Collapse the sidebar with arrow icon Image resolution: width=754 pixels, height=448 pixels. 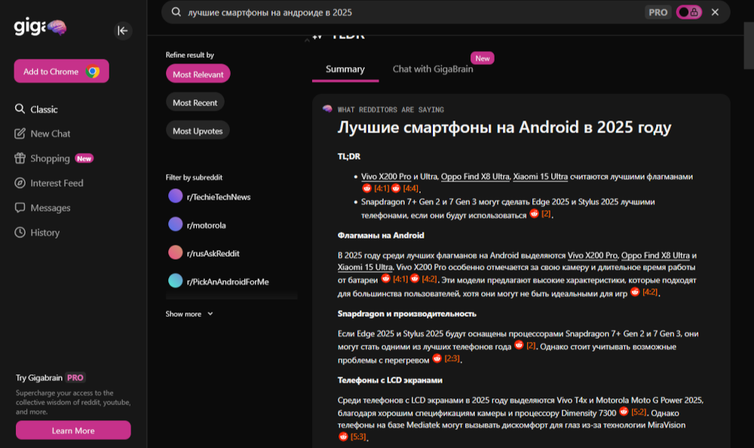(x=123, y=31)
